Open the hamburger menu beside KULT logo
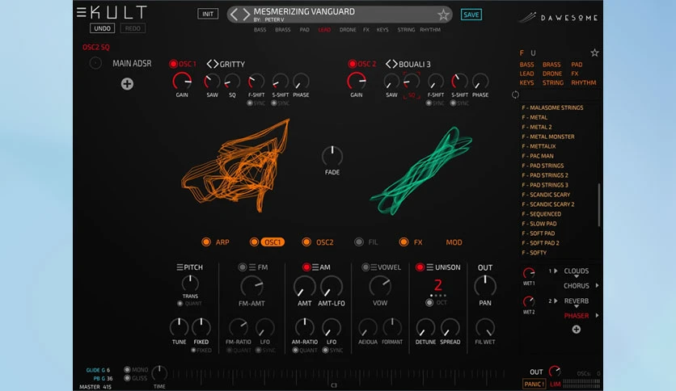Screen dimensions: 676x391 82,12
